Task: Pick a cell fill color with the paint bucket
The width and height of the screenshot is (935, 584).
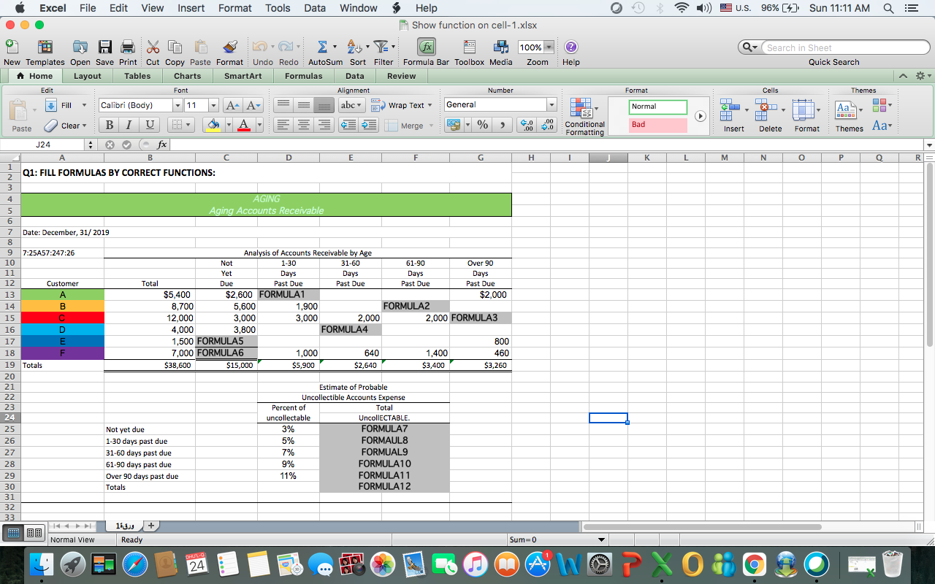Action: click(212, 125)
